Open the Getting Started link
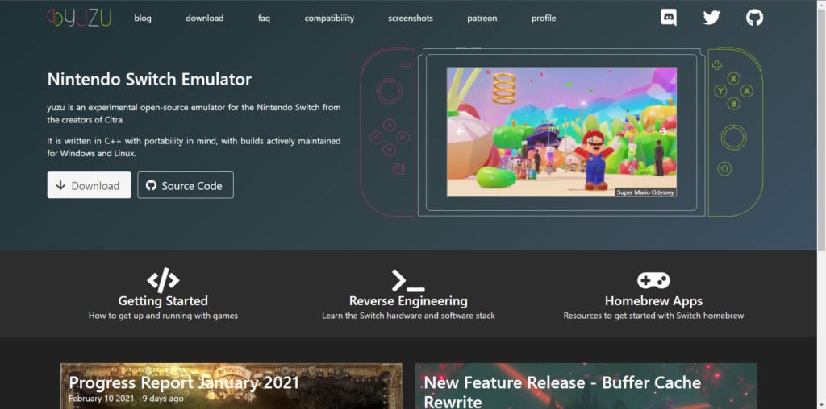Viewport: 826px width, 409px height. (x=163, y=300)
